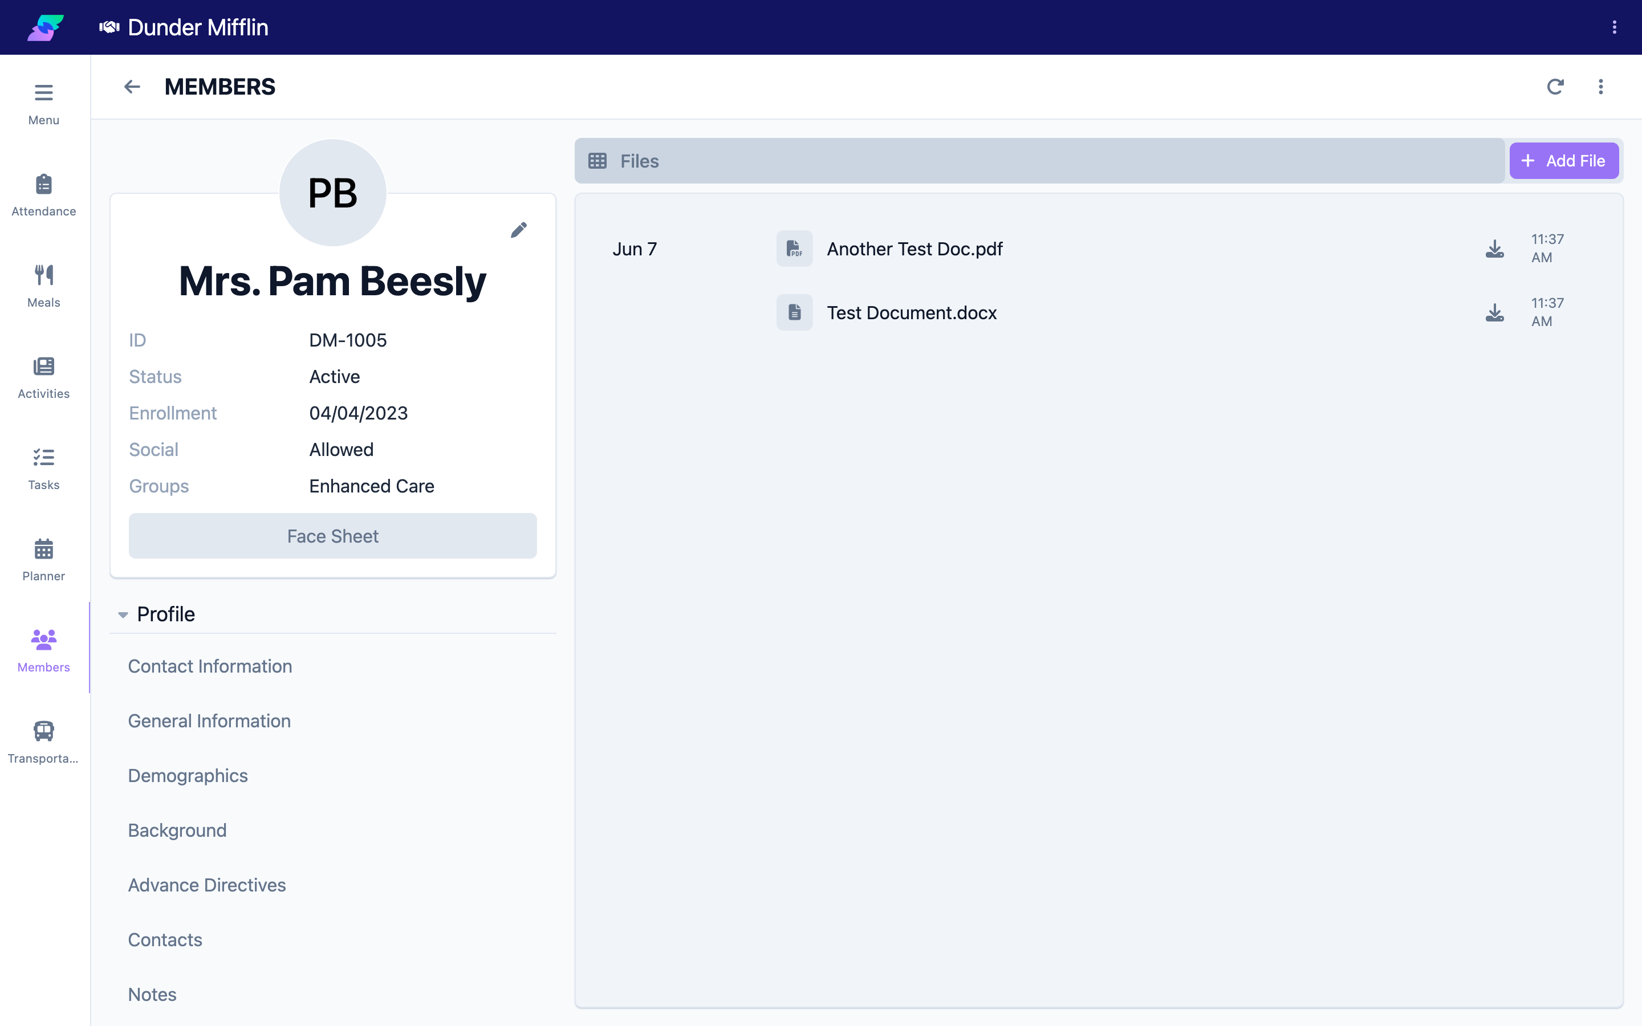Collapse the Profile section
The height and width of the screenshot is (1026, 1642).
click(x=123, y=615)
